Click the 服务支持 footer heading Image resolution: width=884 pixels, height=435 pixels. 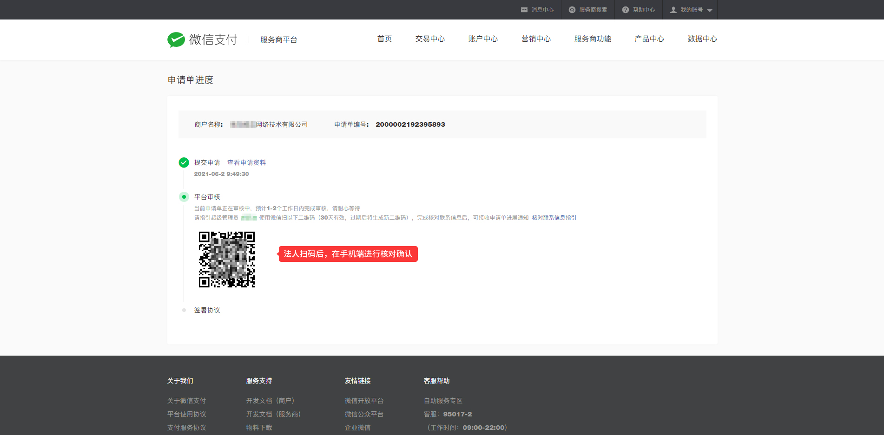[259, 381]
